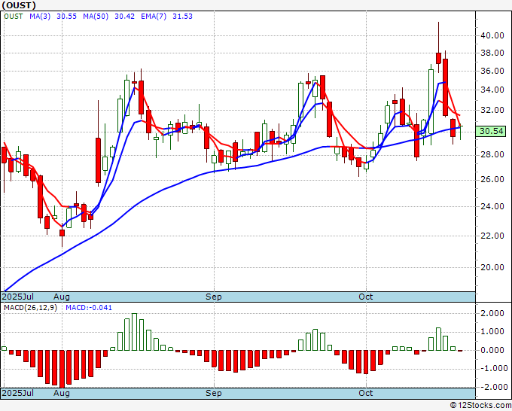Select the MA(3) legend label

(x=40, y=17)
